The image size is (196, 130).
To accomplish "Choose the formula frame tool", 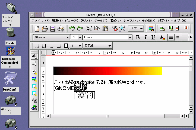I will coord(34,100).
